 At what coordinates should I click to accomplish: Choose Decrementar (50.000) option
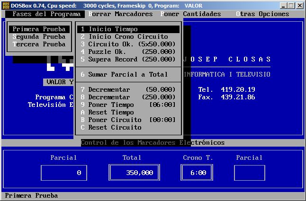[128, 89]
